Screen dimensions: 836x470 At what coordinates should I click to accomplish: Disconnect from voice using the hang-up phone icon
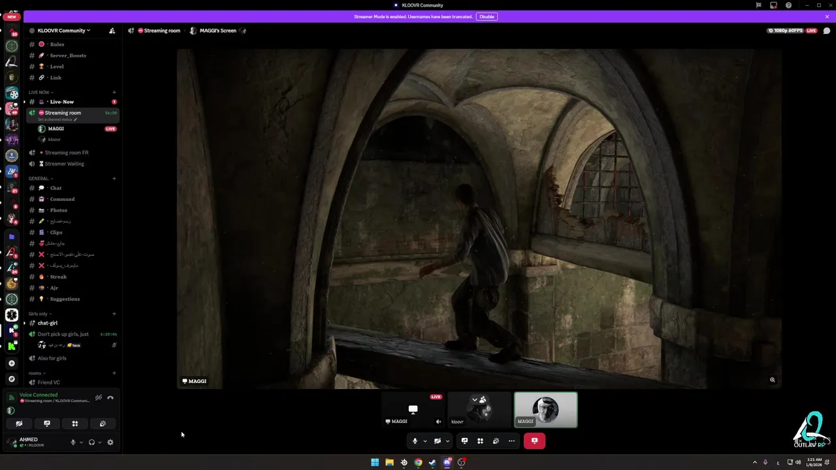point(110,398)
